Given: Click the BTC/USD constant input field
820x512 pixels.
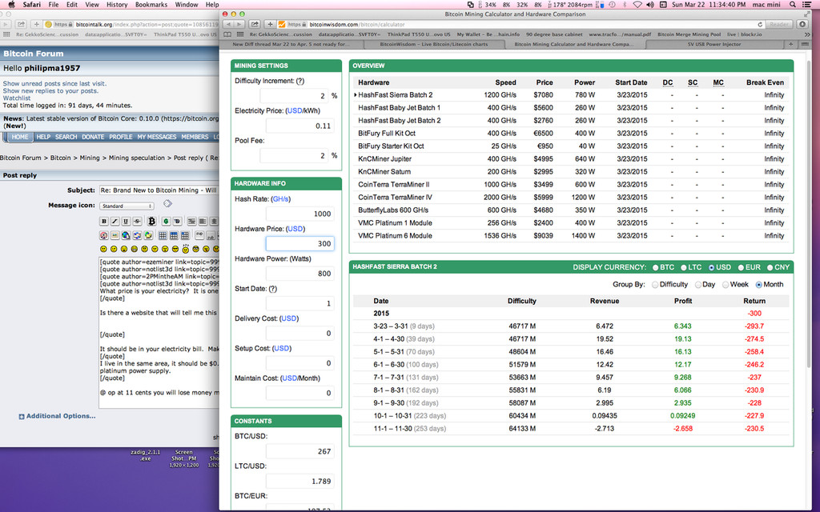Looking at the screenshot, I should (299, 451).
